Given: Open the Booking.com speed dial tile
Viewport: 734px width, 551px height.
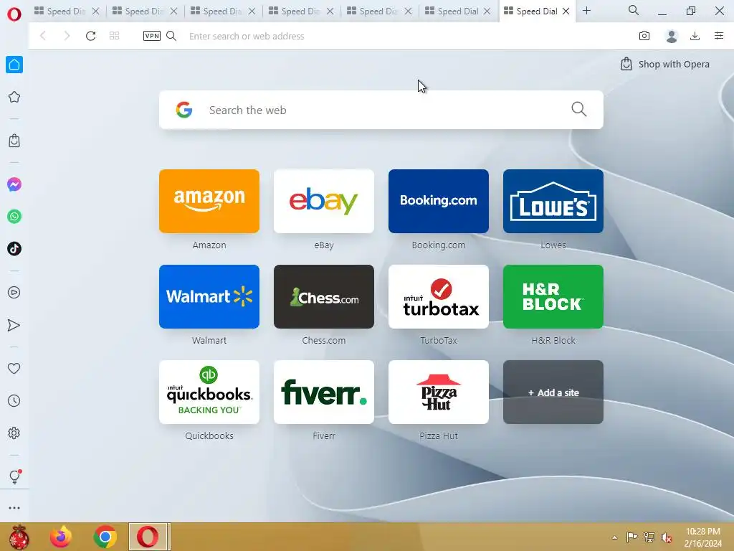Looking at the screenshot, I should point(439,201).
